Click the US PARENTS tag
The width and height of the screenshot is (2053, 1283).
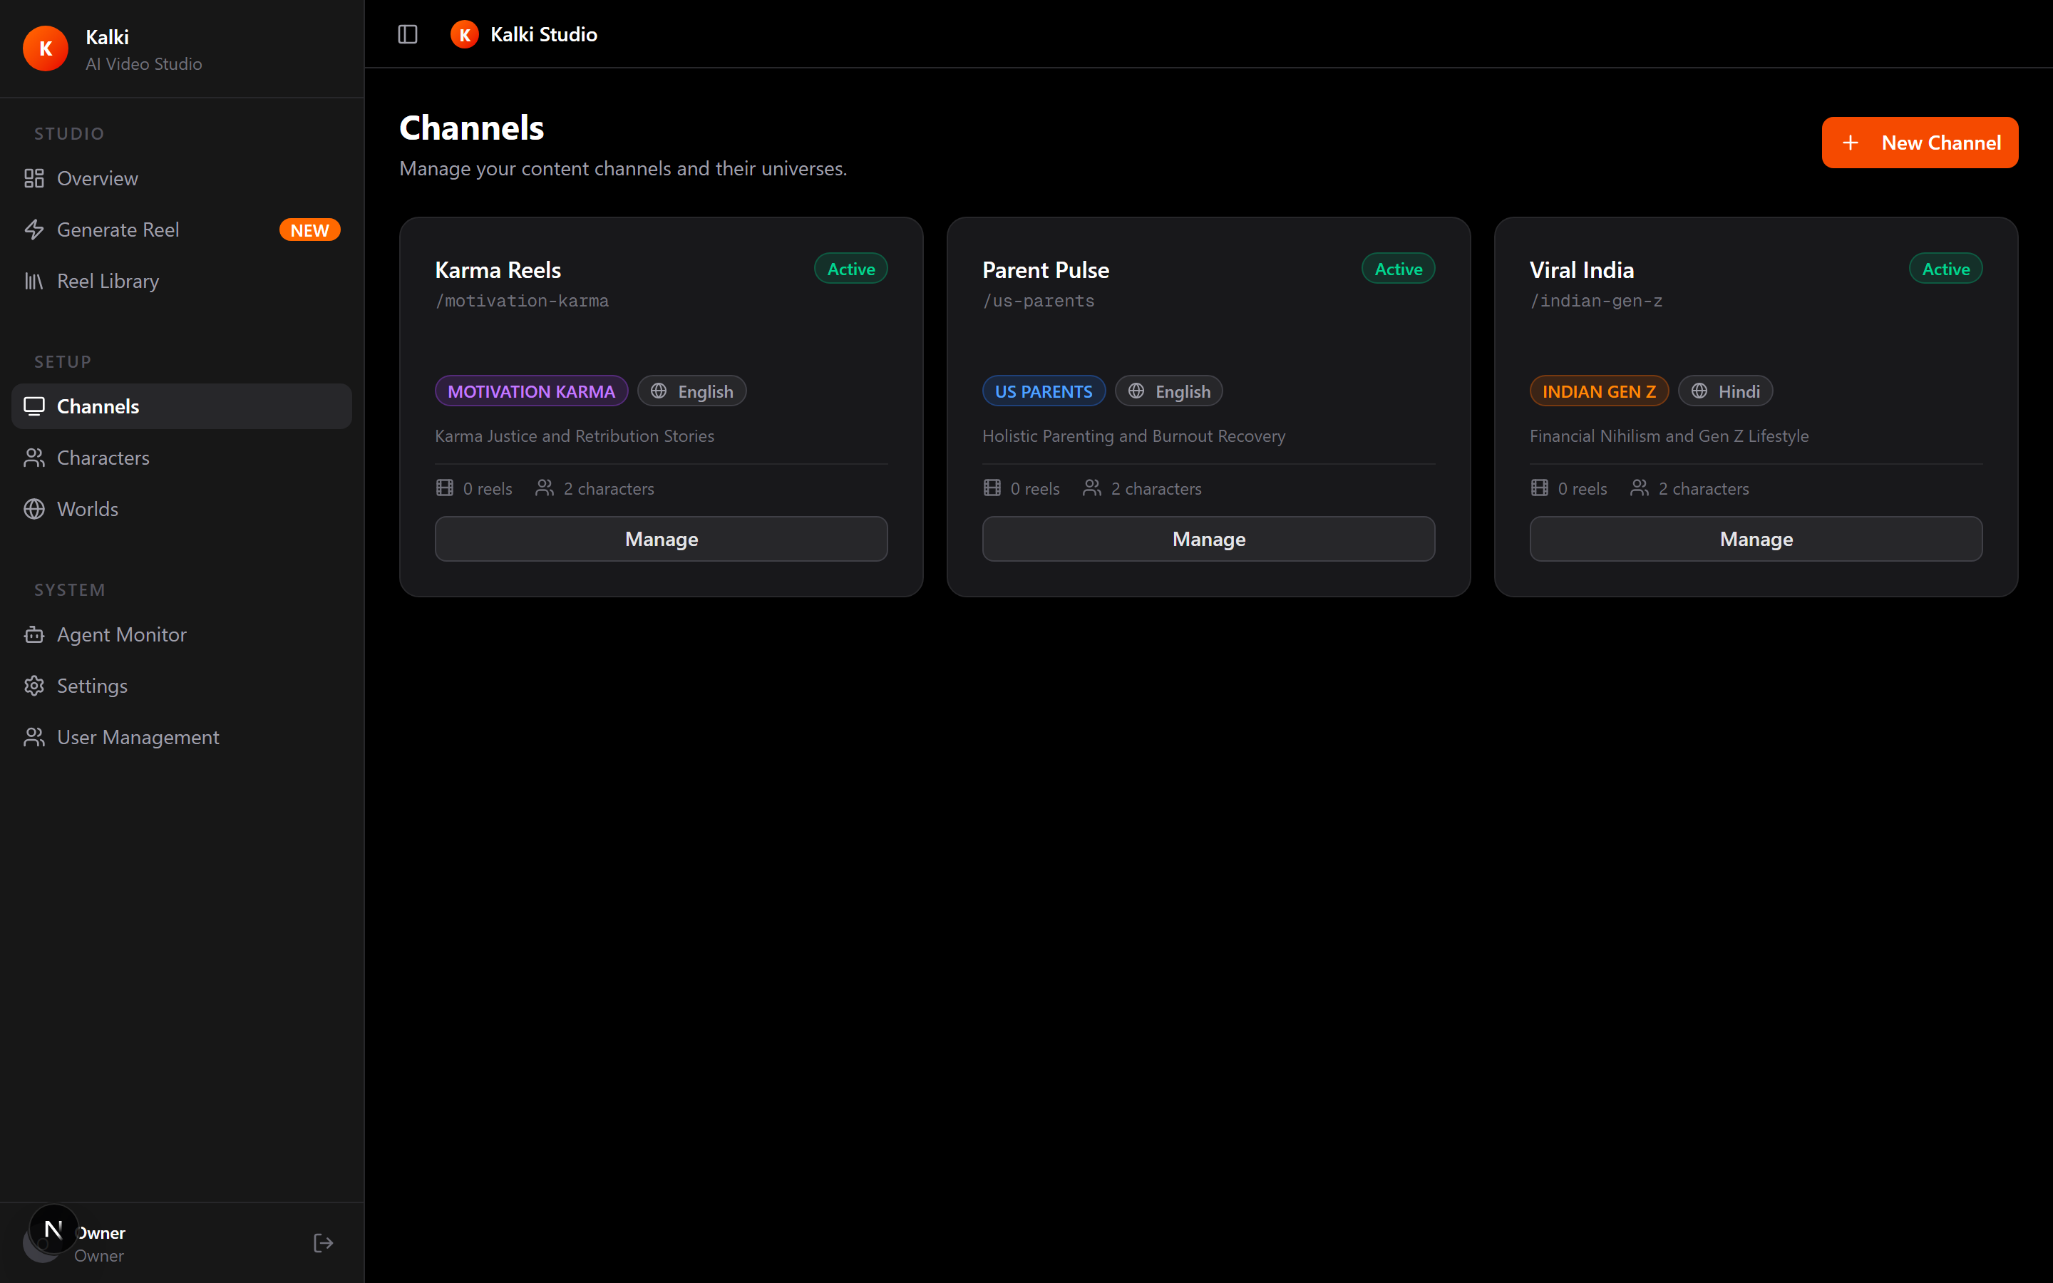click(1044, 391)
